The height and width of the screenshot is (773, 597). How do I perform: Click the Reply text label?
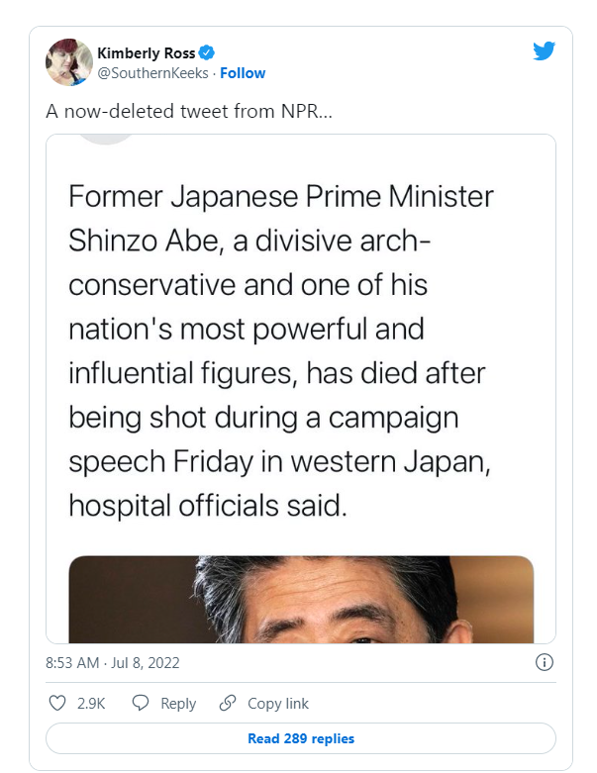point(178,704)
